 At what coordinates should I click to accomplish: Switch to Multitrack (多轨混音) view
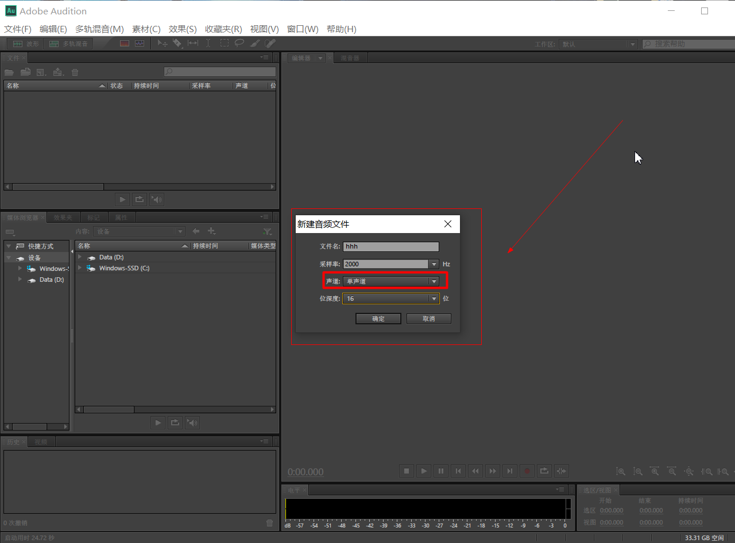(x=68, y=44)
